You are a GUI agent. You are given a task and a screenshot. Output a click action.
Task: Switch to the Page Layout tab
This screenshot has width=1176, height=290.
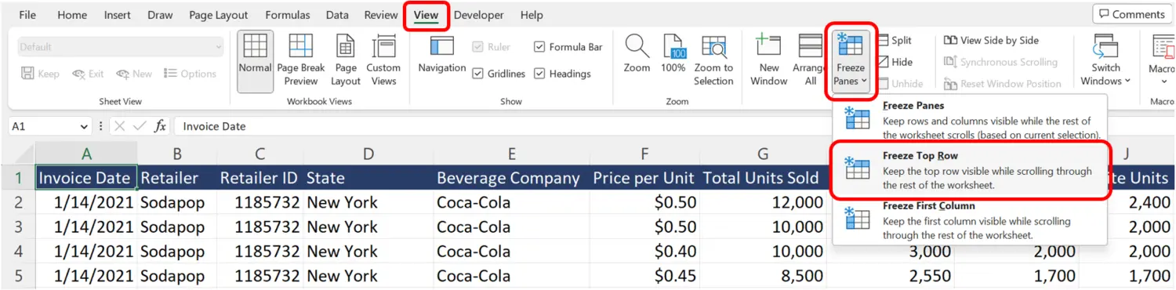pos(218,15)
